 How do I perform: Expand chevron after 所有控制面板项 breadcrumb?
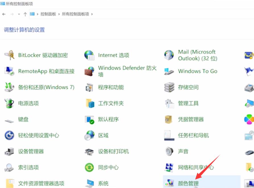92,14
